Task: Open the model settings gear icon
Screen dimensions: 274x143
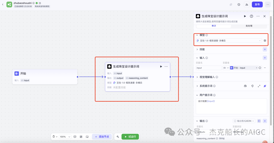Action: click(265, 41)
